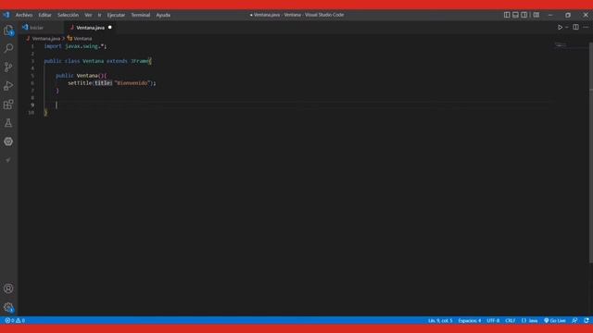
Task: Click the constructor "public Ventana()" line
Action: [x=81, y=76]
